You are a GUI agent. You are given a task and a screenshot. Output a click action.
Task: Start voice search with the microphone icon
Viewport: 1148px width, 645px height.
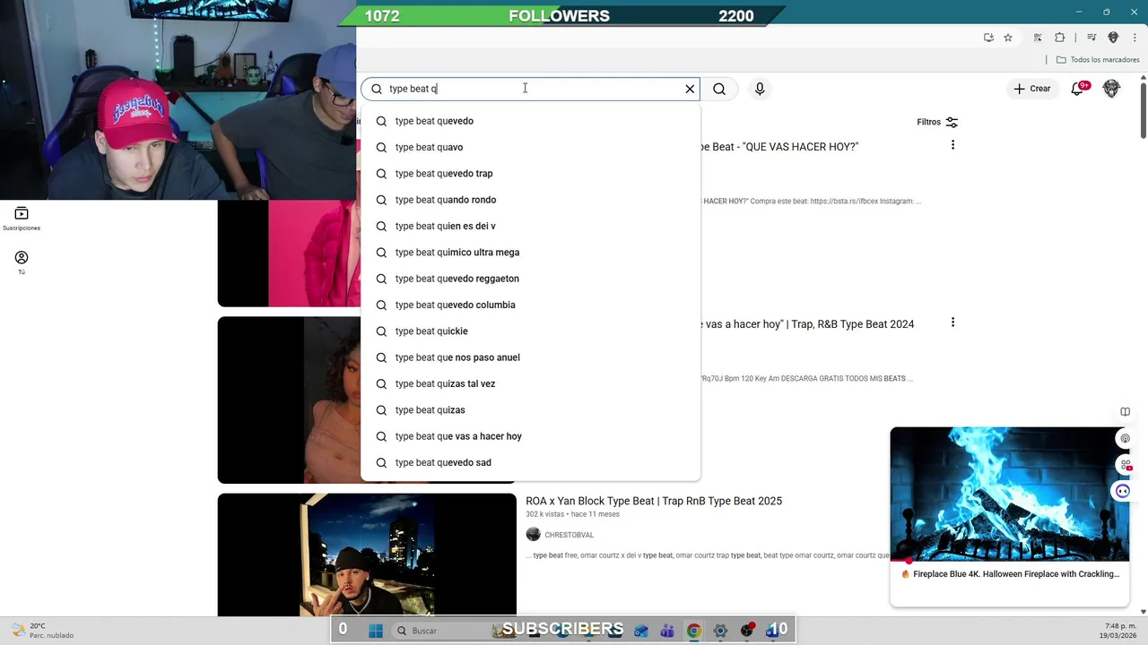coord(760,89)
